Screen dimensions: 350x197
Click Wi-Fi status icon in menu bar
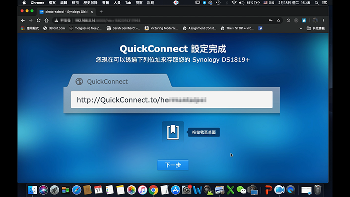click(234, 3)
